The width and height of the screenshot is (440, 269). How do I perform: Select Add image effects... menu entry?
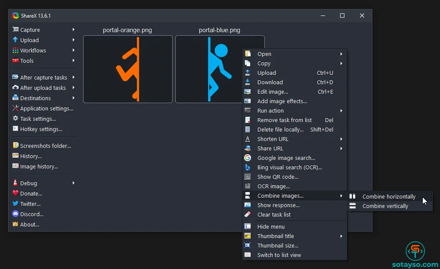294,101
